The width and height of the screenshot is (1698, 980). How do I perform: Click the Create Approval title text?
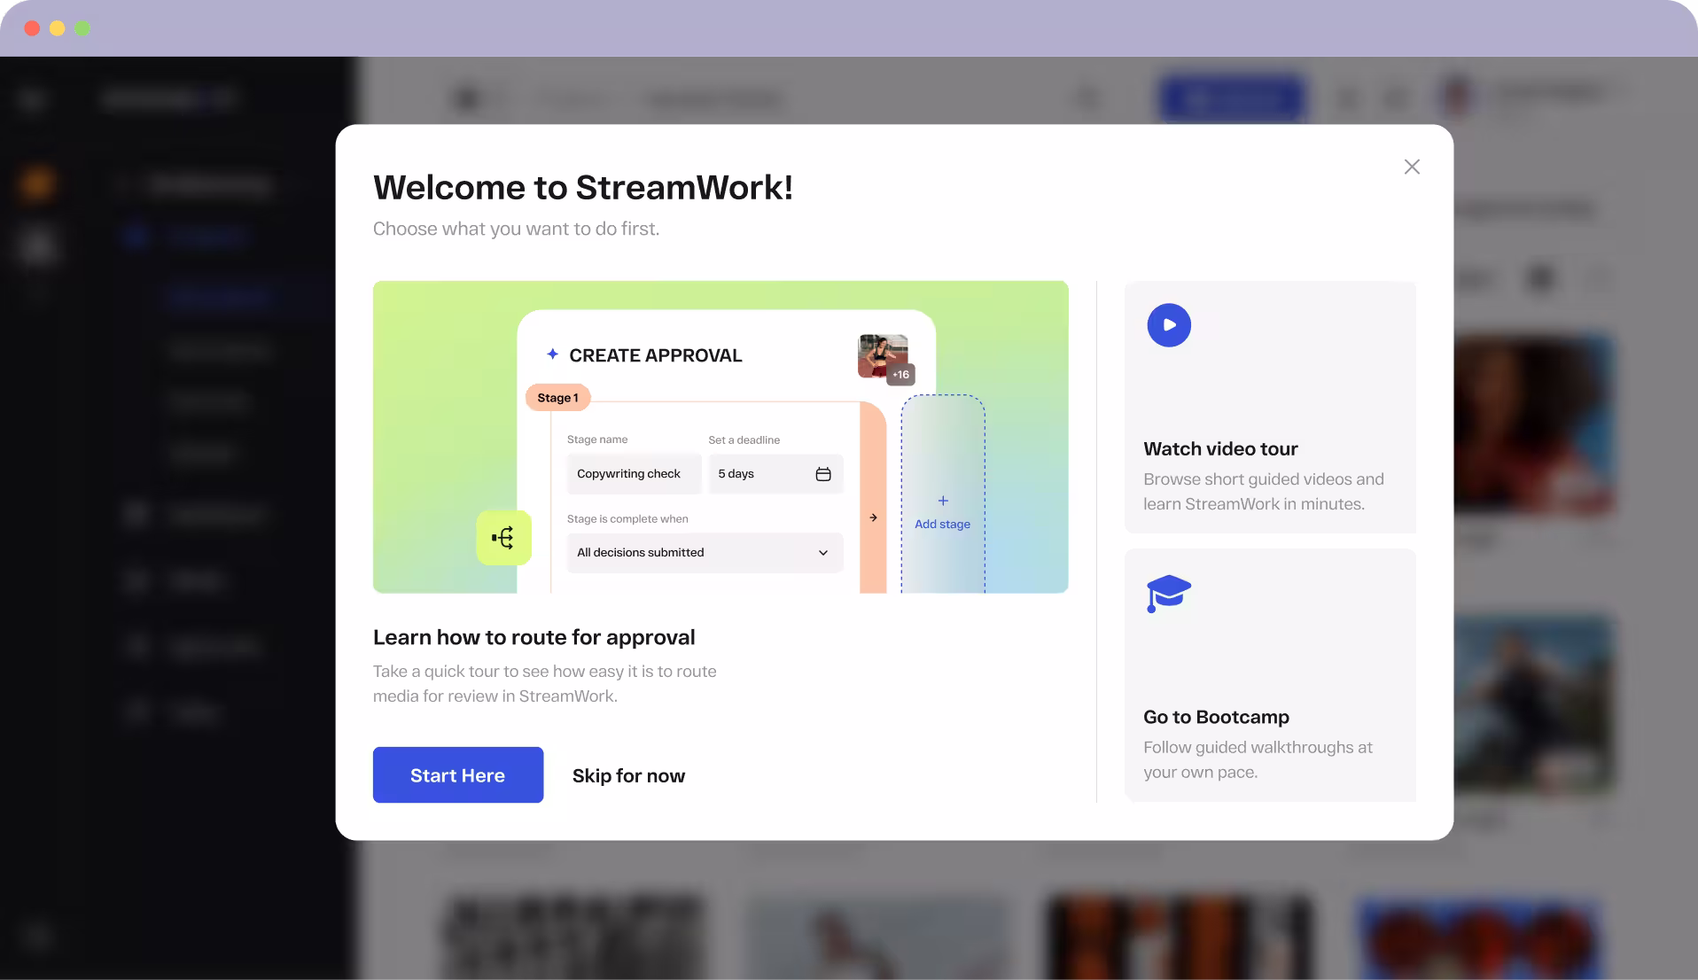click(x=656, y=355)
